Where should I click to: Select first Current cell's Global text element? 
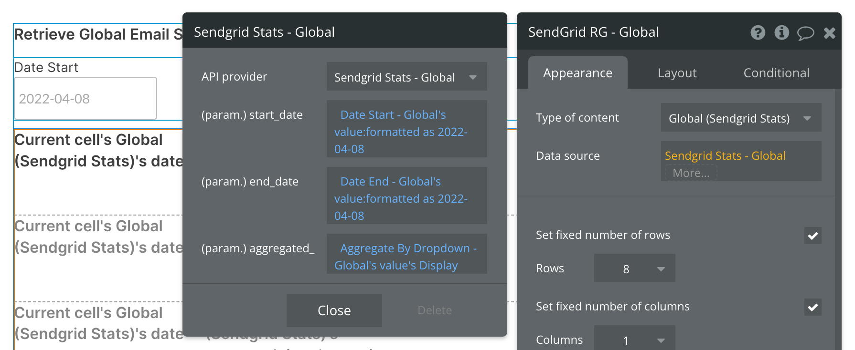click(x=99, y=150)
